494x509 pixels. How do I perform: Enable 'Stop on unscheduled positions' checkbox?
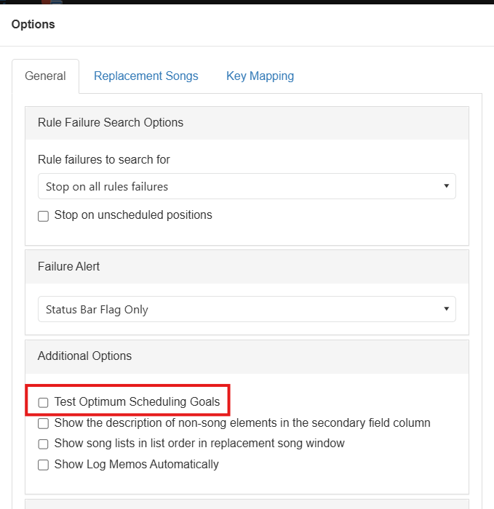(43, 216)
